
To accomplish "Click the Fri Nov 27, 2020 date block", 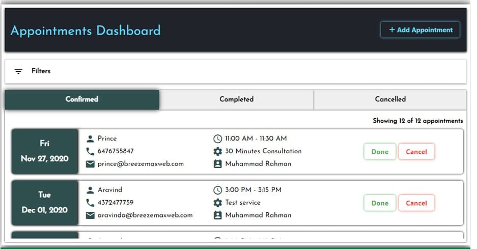I will coord(44,151).
